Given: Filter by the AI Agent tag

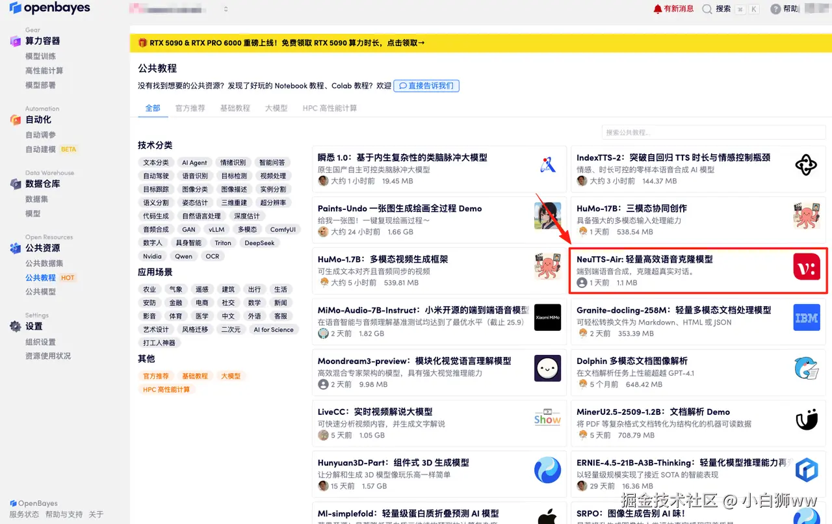Looking at the screenshot, I should (x=194, y=163).
